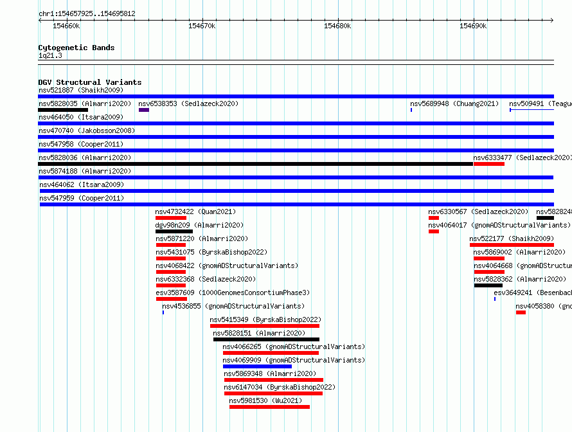Click the black nsv5828035 variant bar
The width and height of the screenshot is (572, 432).
tap(63, 110)
